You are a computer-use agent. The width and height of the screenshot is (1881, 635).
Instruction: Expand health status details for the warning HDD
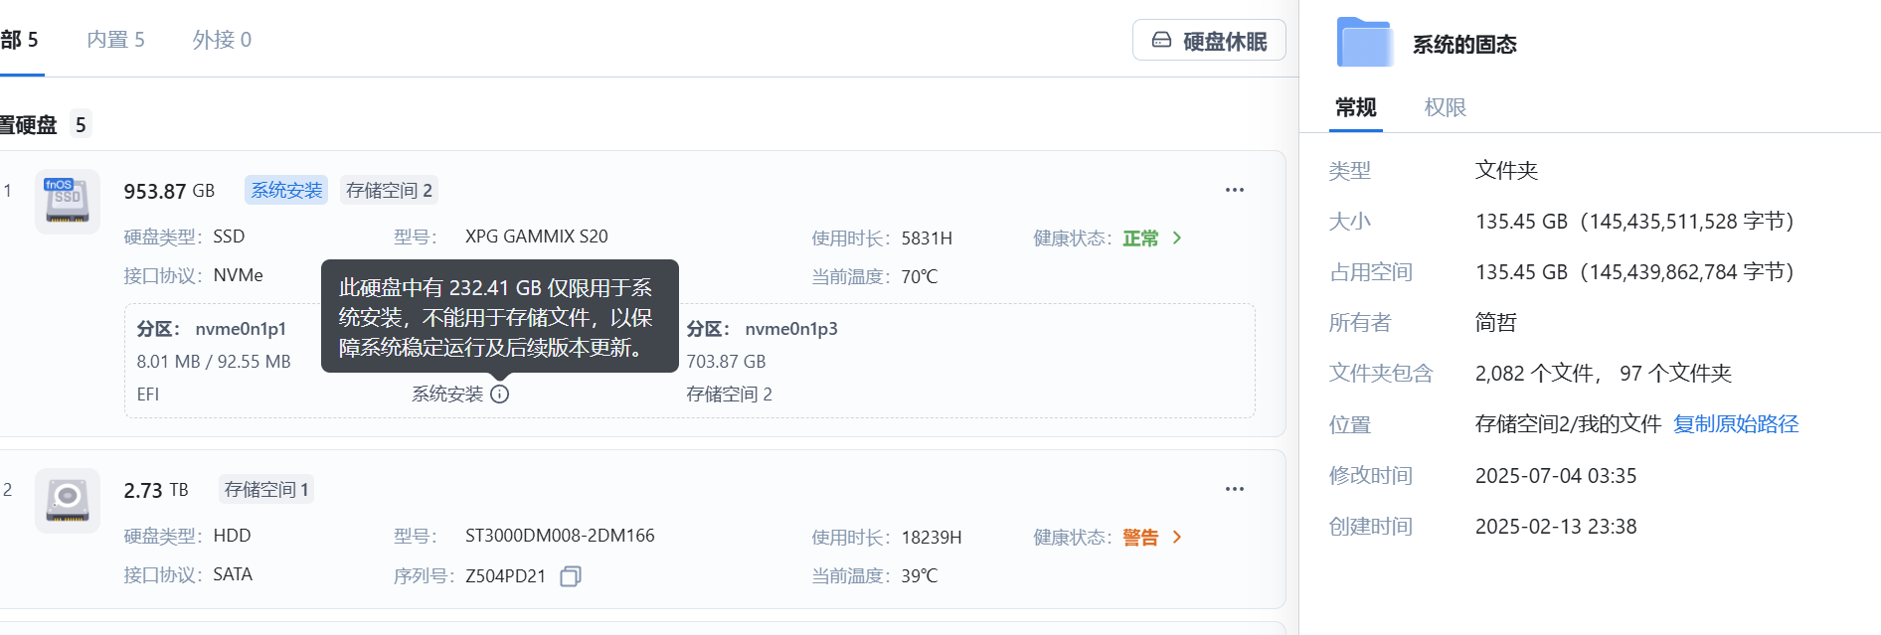pyautogui.click(x=1177, y=537)
